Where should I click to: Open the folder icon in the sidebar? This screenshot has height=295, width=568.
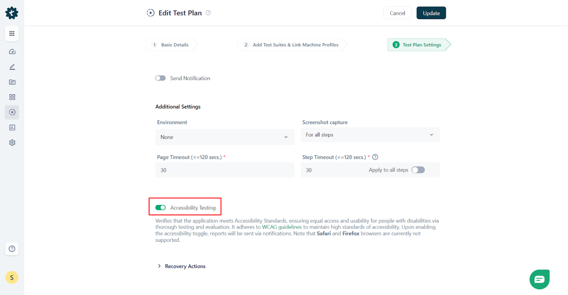(x=11, y=82)
